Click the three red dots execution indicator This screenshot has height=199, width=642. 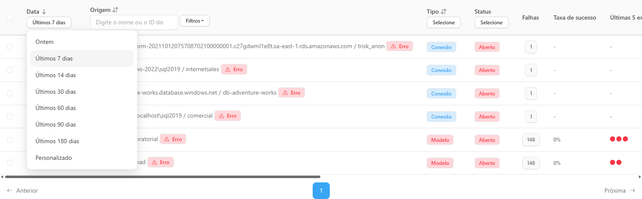click(619, 139)
